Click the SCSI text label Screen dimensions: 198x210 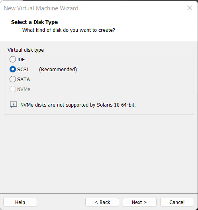click(23, 69)
